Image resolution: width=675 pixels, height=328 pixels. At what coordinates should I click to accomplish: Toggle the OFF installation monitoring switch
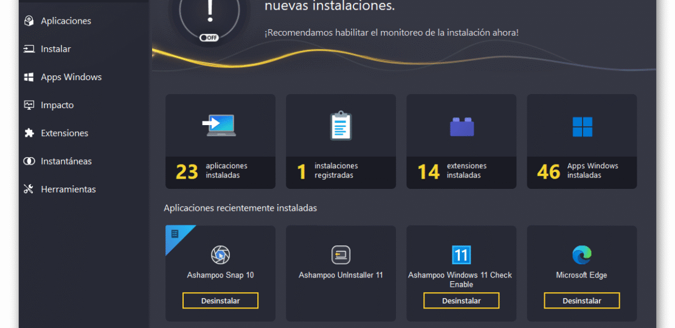[209, 38]
